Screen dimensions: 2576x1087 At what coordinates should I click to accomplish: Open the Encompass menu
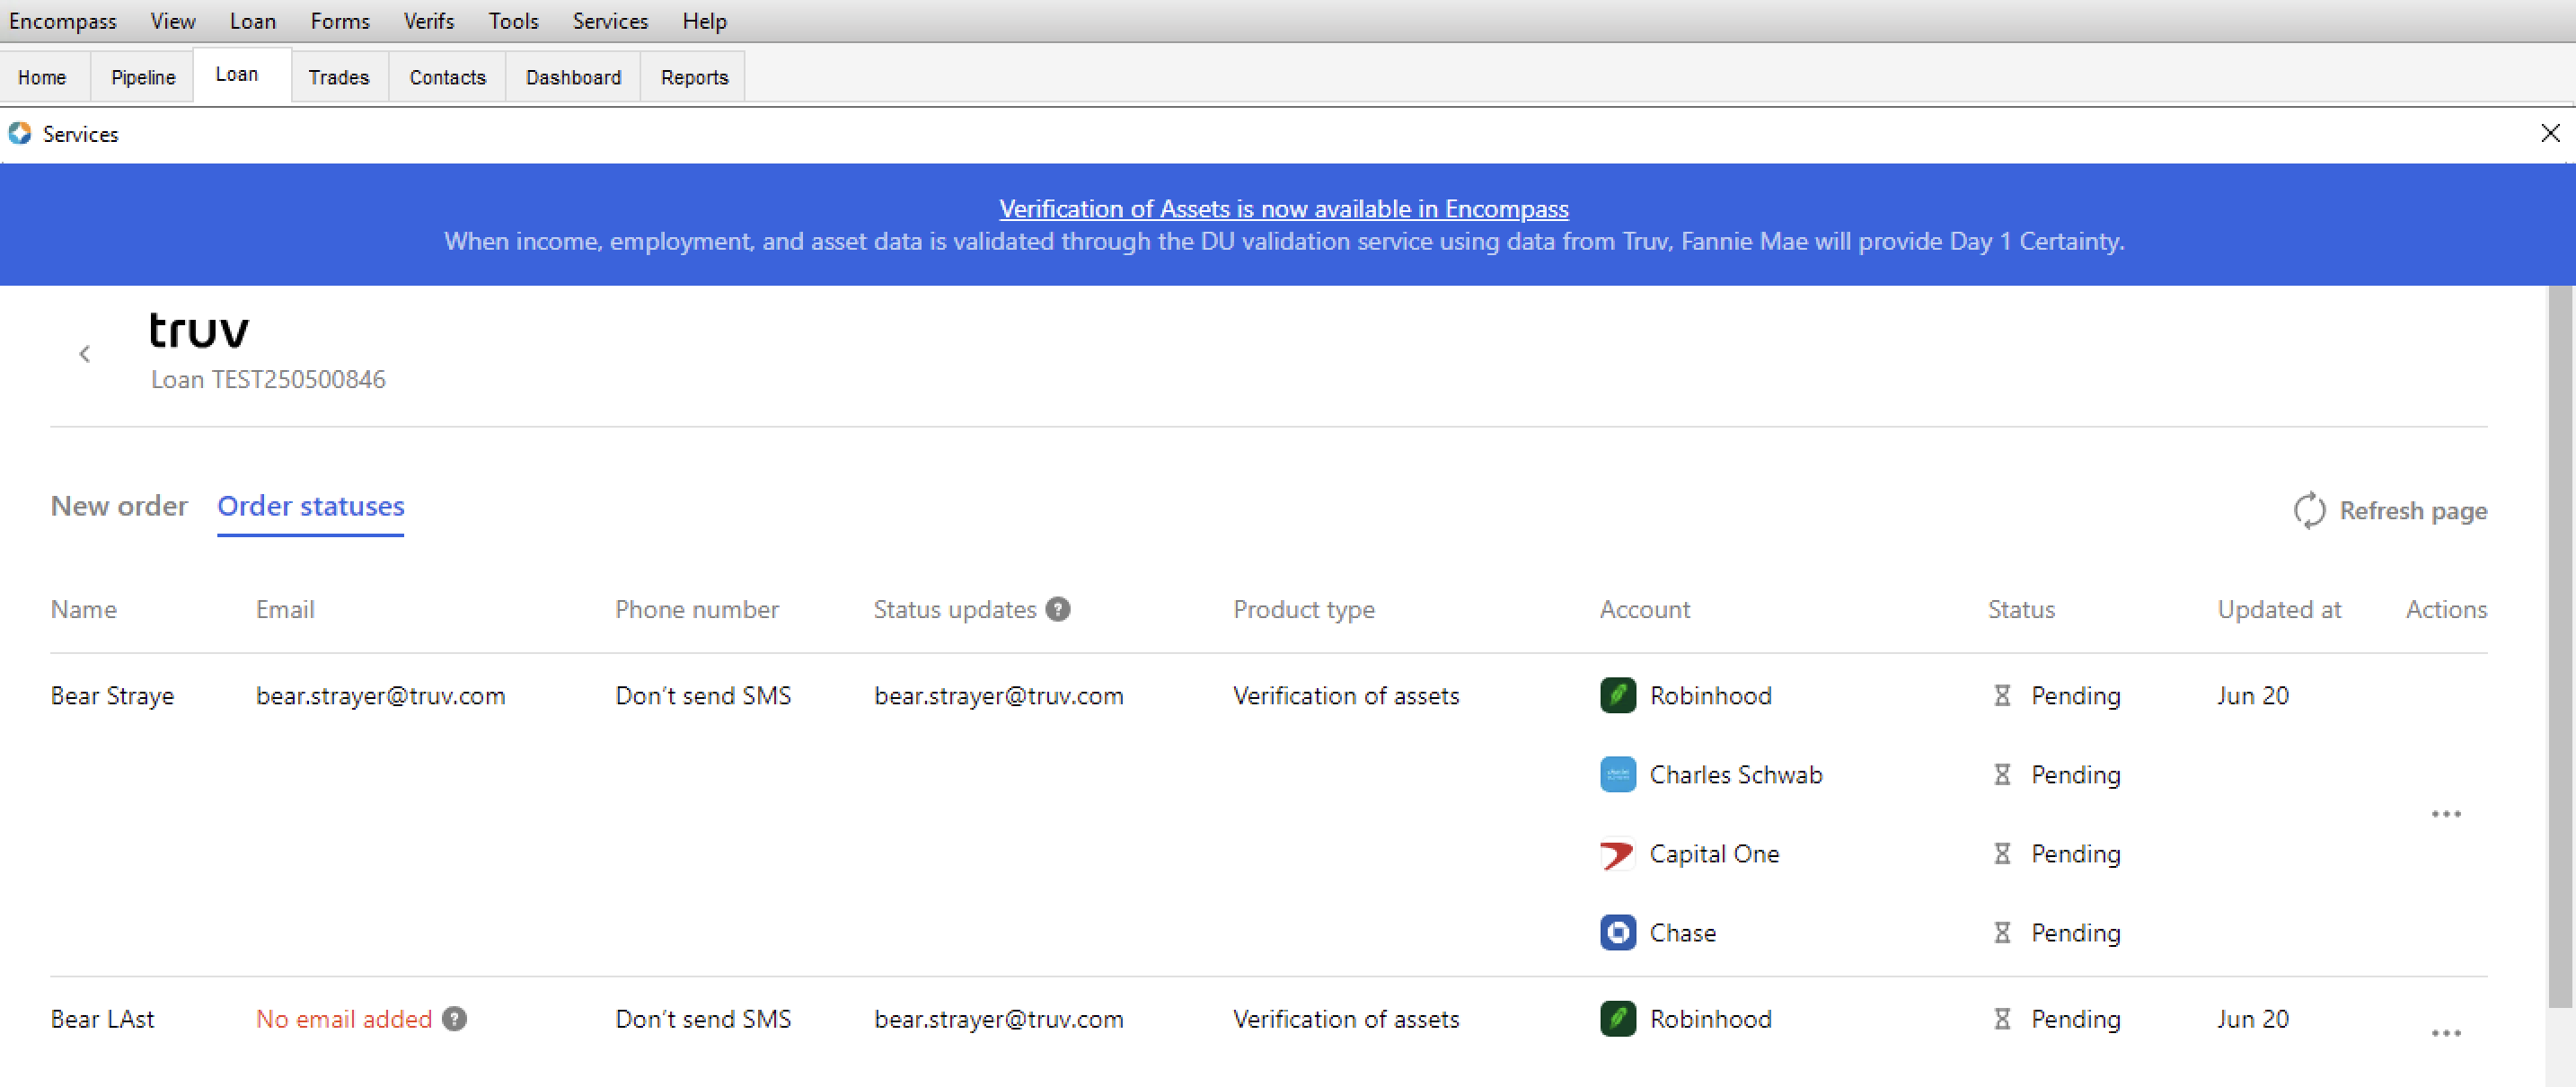pos(62,21)
